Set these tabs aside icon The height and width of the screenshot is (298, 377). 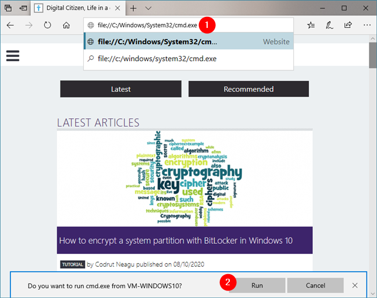(23, 8)
